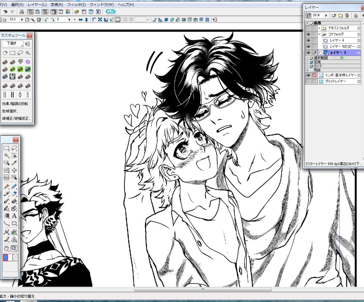The height and width of the screenshot is (302, 364).
Task: Select the gradient tool
Action: point(6,216)
